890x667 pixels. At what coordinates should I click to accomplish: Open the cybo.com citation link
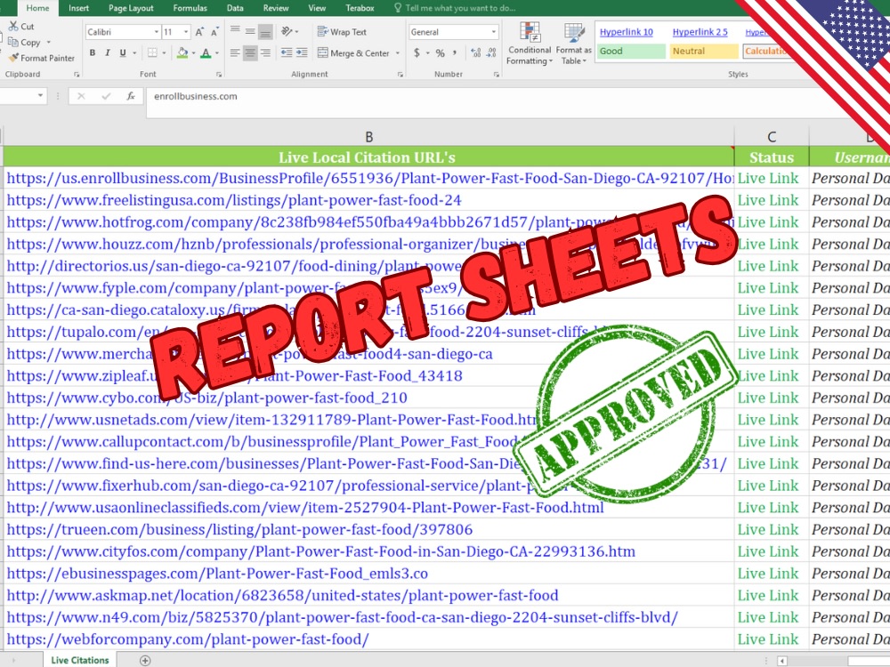[x=206, y=398]
